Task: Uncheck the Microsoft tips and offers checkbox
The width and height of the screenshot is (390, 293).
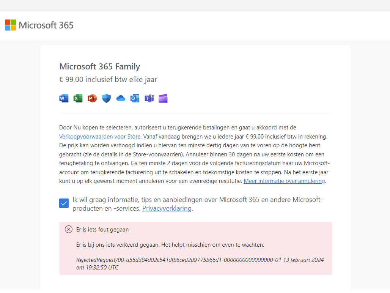Action: point(64,203)
